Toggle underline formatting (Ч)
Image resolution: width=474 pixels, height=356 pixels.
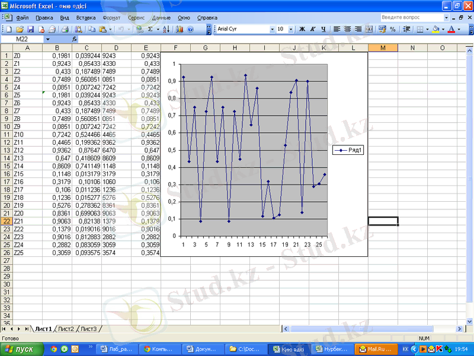322,28
